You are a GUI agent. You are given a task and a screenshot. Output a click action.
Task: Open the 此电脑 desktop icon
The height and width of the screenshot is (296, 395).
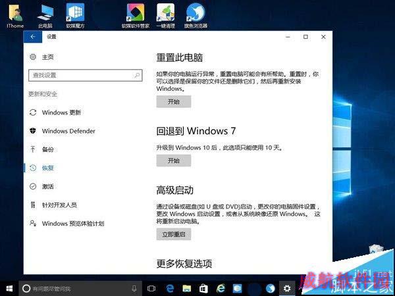(x=45, y=16)
